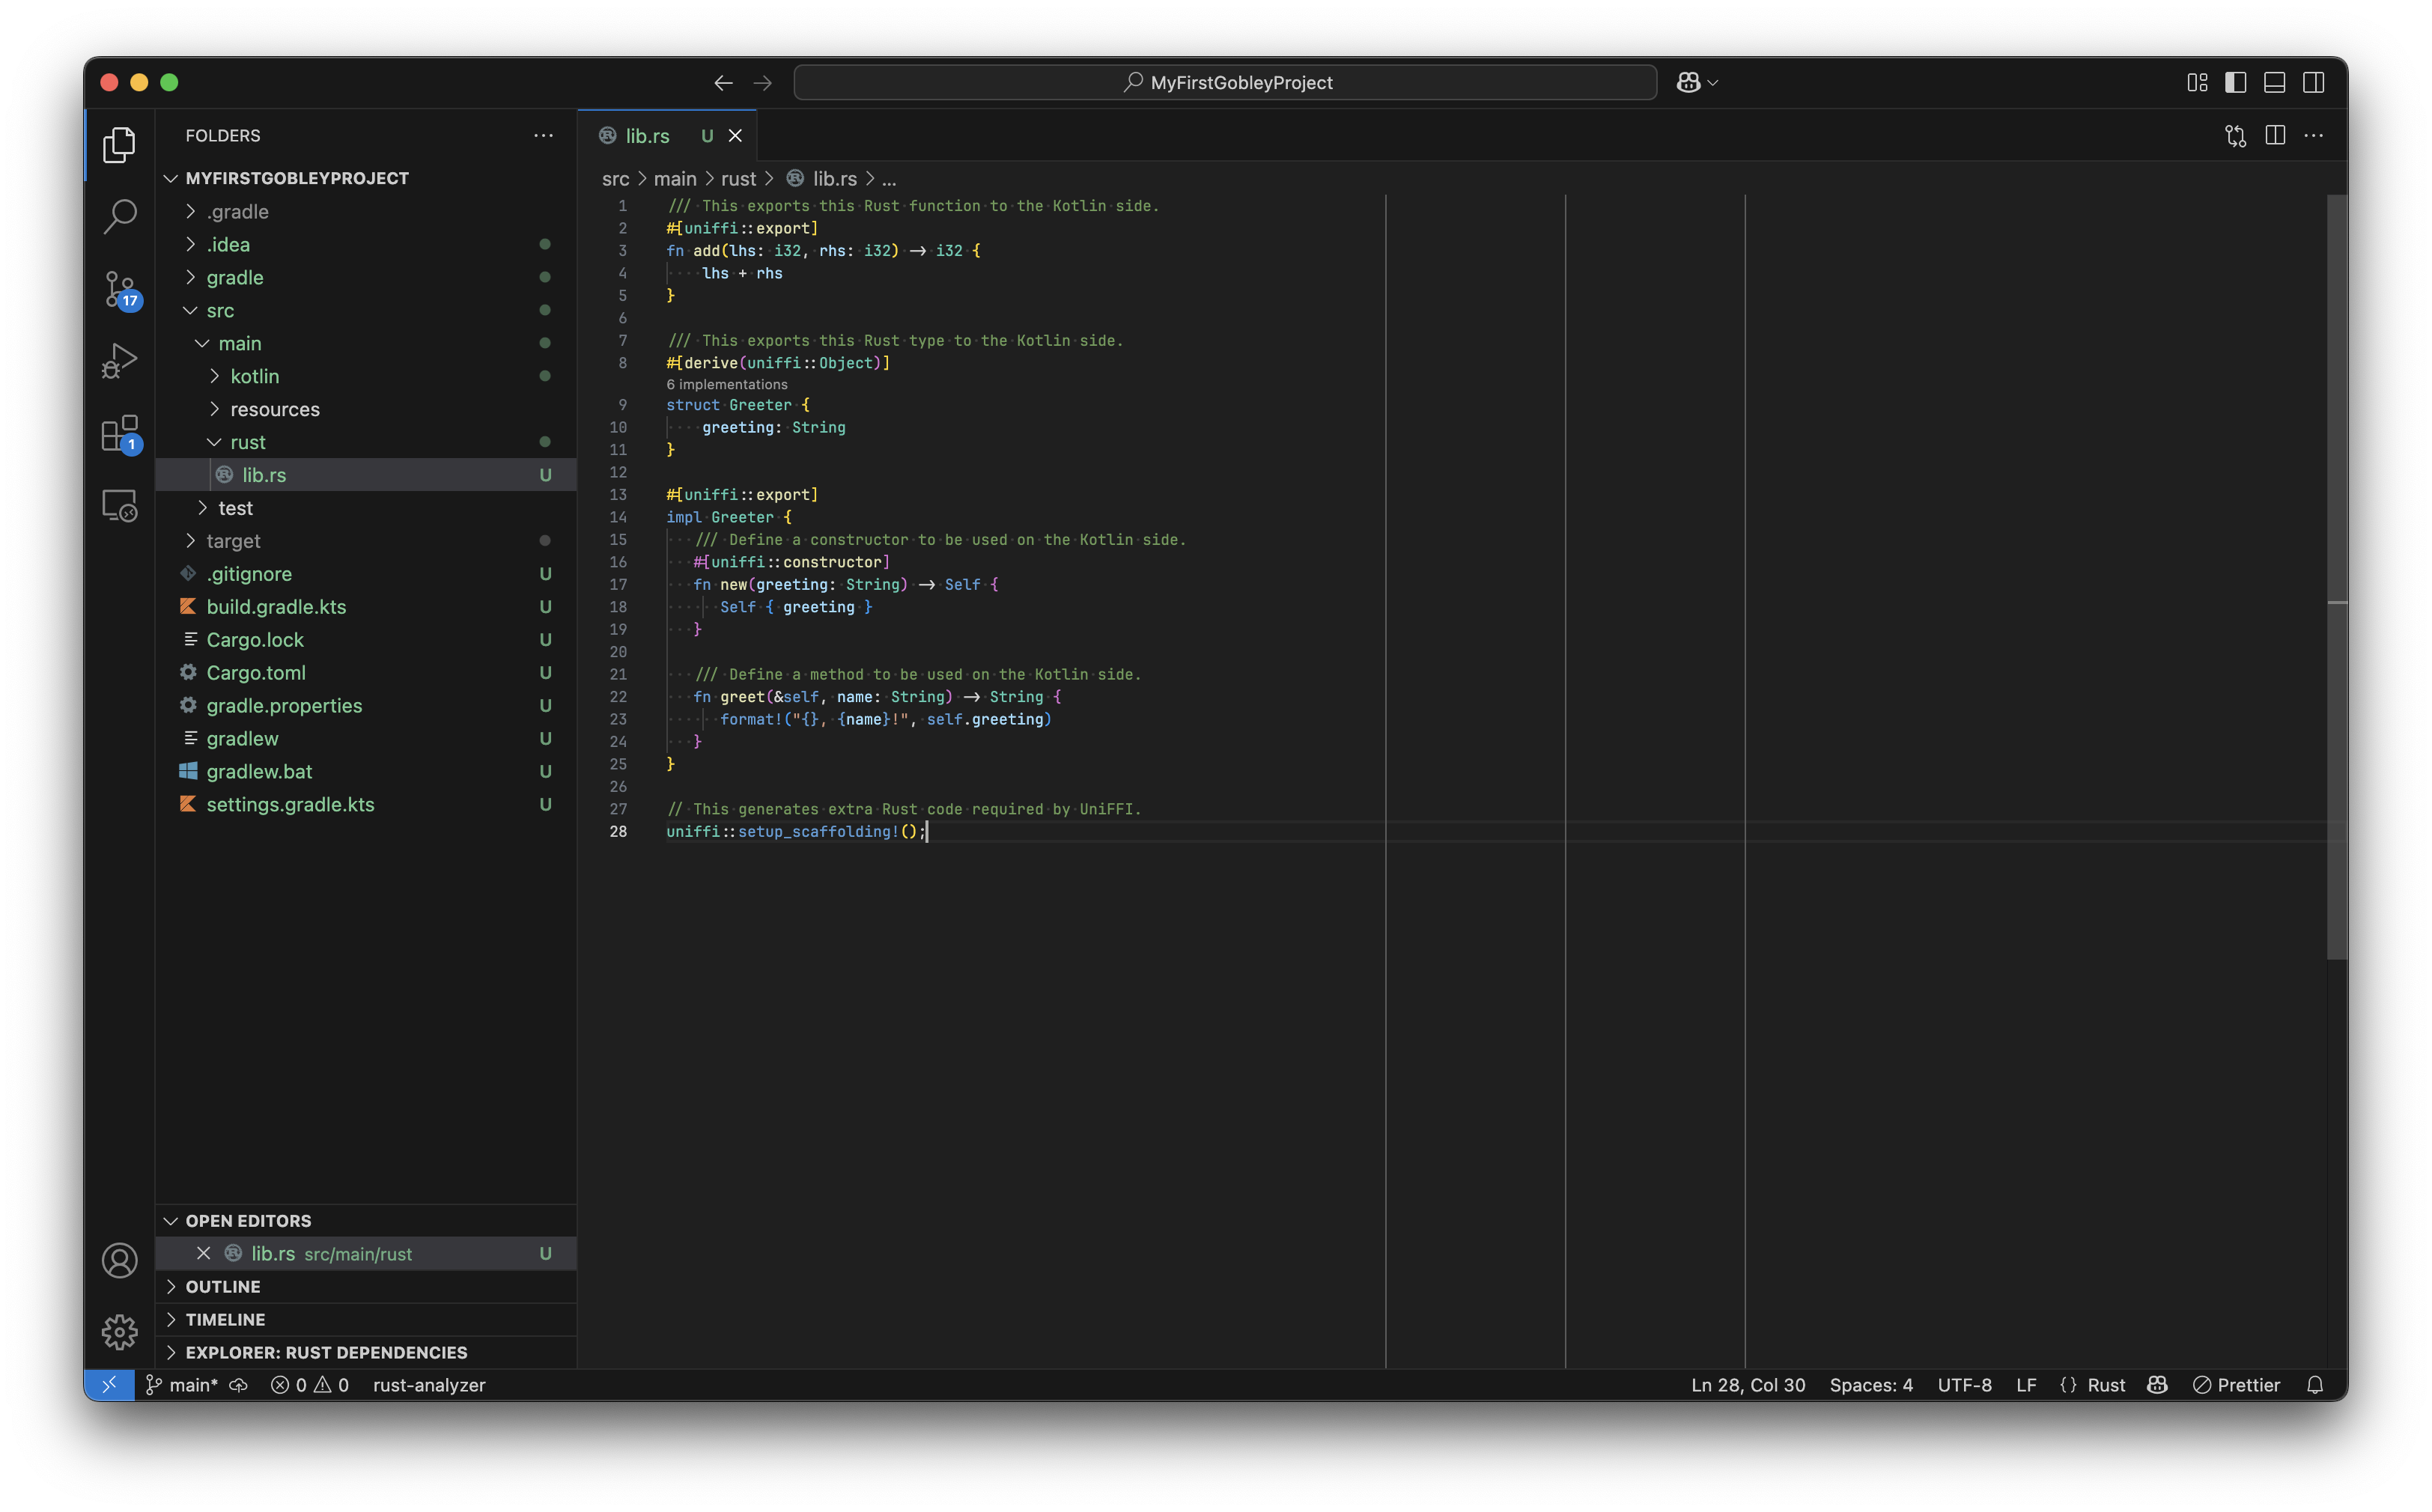Expand the .gradle folder

[x=365, y=211]
